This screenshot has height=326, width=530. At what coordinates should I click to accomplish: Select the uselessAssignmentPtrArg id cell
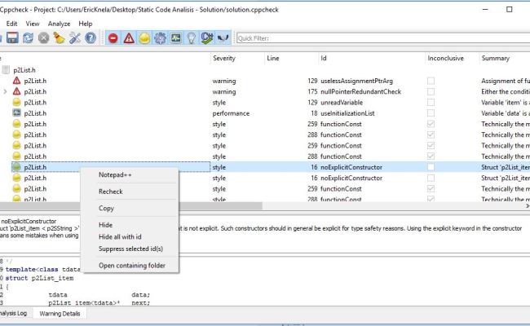356,81
